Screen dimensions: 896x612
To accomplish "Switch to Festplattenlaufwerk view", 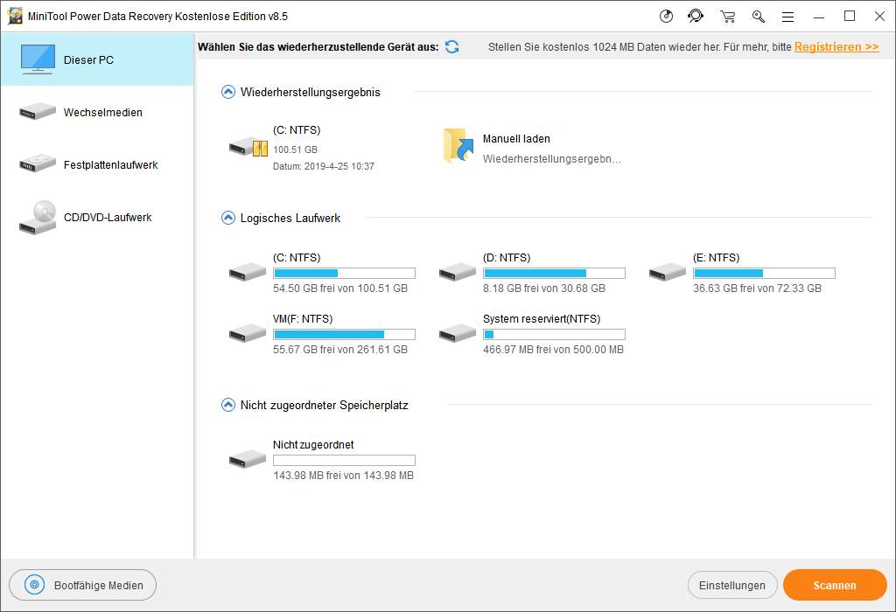I will tap(97, 164).
